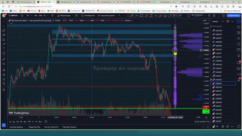Add a symbol to the watchlist
This screenshot has width=242, height=136.
tap(223, 22)
